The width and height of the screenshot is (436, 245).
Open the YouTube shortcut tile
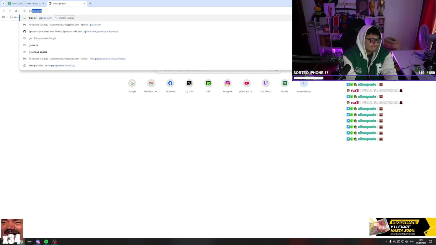tap(247, 86)
